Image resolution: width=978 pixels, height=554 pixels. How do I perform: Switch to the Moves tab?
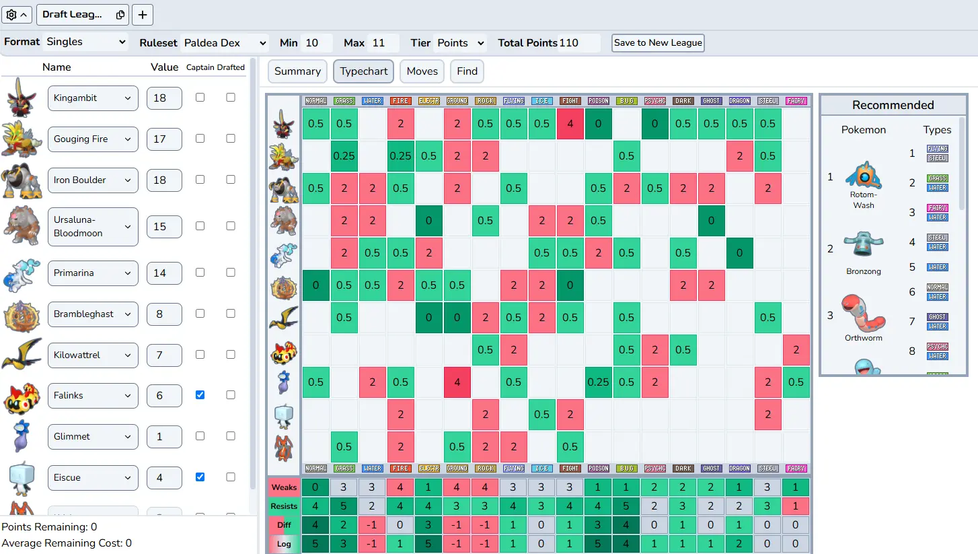tap(422, 71)
